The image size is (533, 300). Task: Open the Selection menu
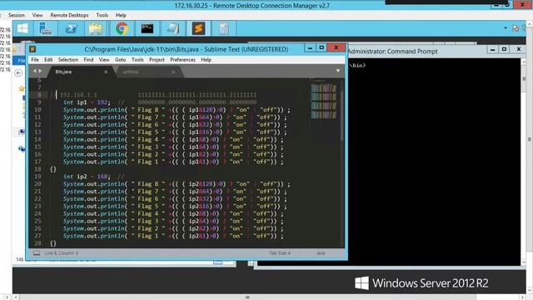pos(68,59)
